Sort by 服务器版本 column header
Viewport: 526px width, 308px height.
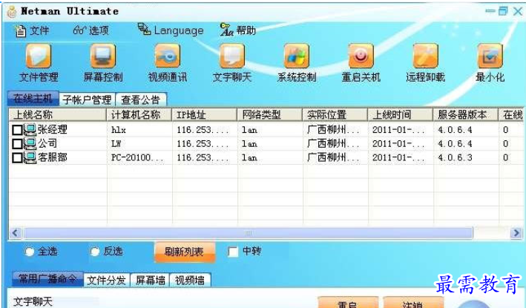click(467, 115)
